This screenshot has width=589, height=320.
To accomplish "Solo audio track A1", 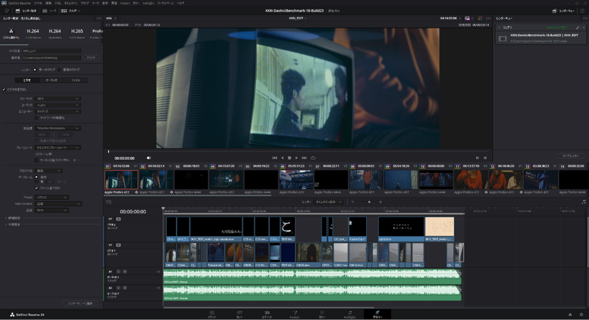I will 119,271.
